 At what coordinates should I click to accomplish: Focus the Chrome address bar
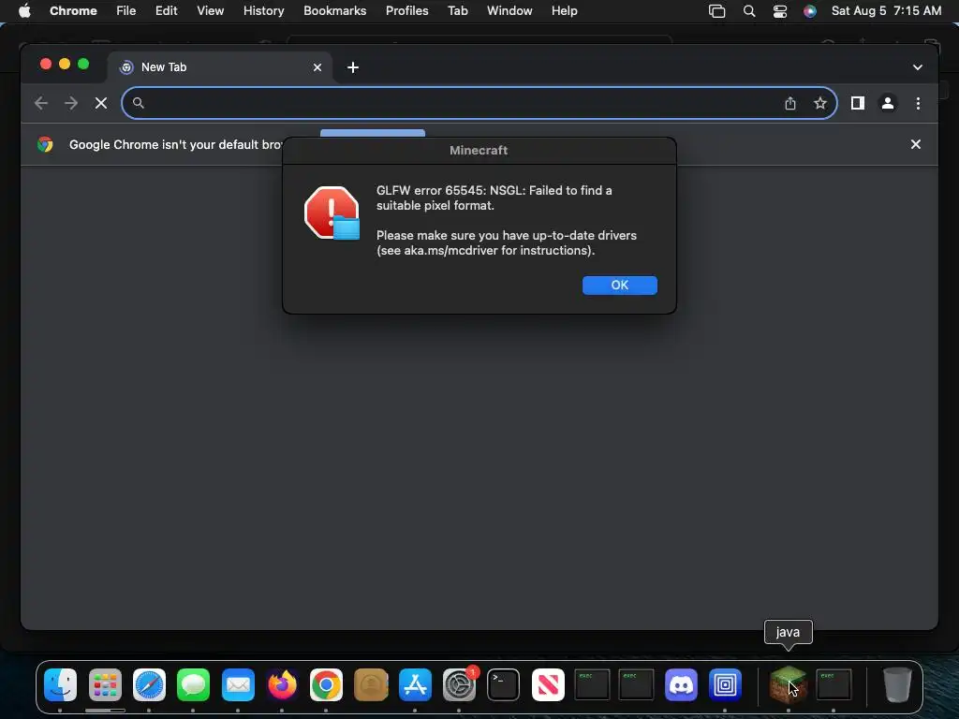(479, 103)
